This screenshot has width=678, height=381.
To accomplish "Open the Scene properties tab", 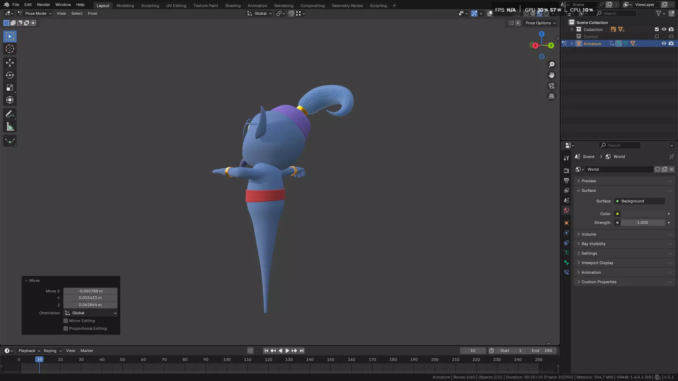I will click(x=566, y=200).
